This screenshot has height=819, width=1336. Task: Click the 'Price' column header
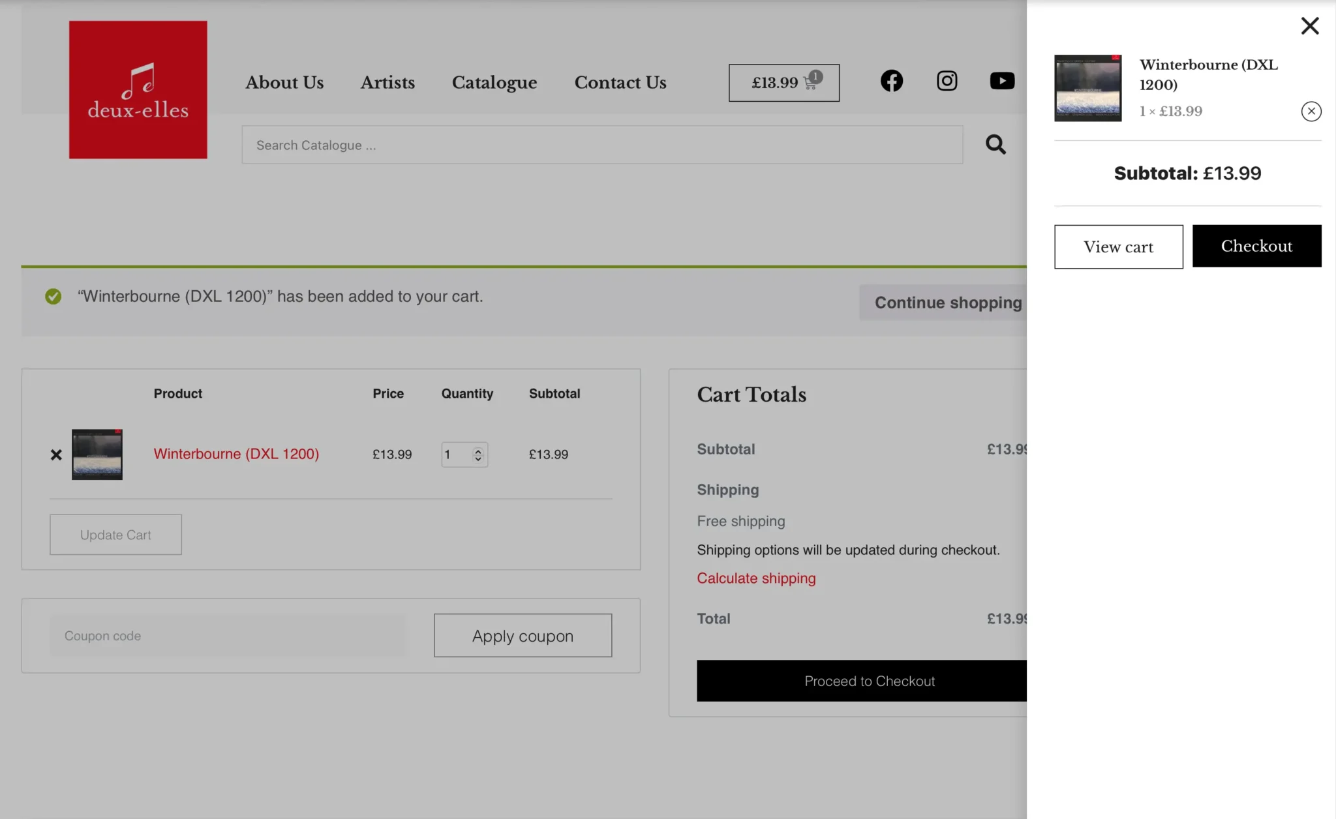(388, 394)
